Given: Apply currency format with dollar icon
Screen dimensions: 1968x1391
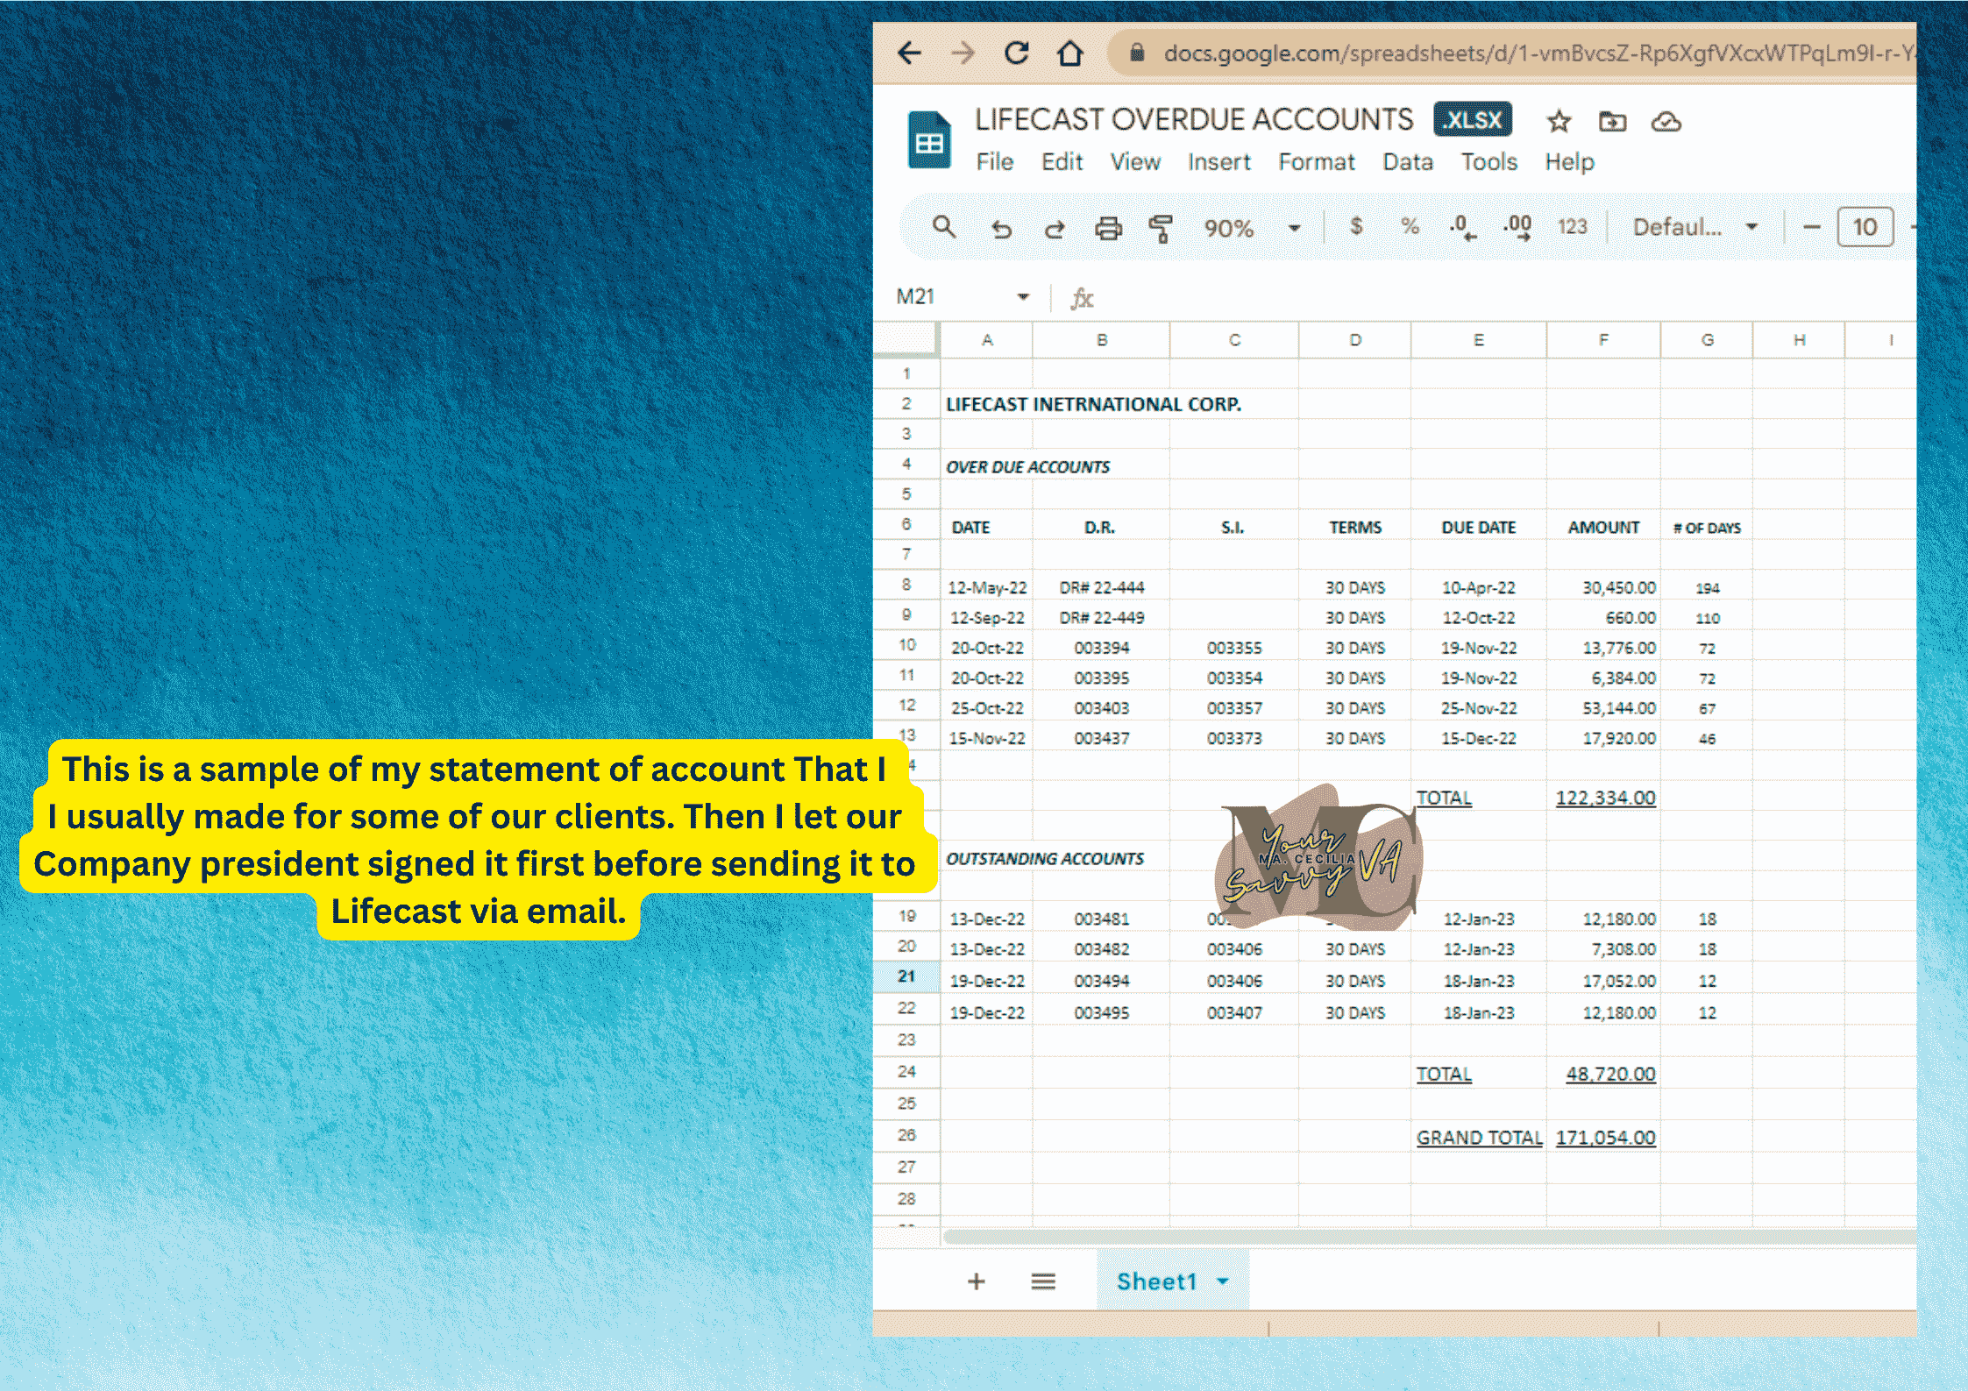Looking at the screenshot, I should (1356, 227).
